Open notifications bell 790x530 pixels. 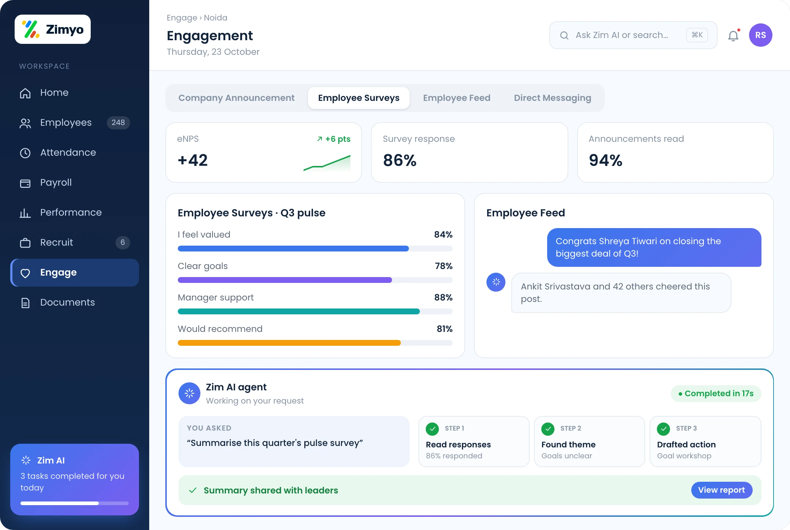(733, 35)
